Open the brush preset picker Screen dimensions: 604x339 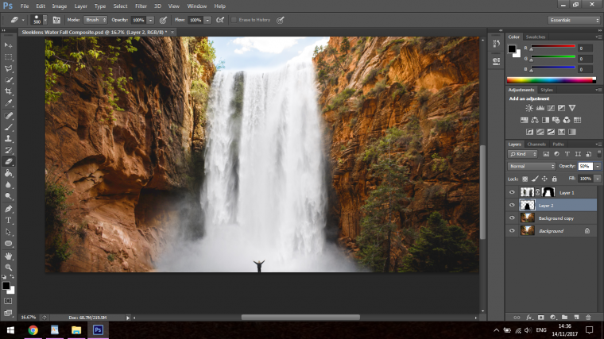pyautogui.click(x=45, y=20)
